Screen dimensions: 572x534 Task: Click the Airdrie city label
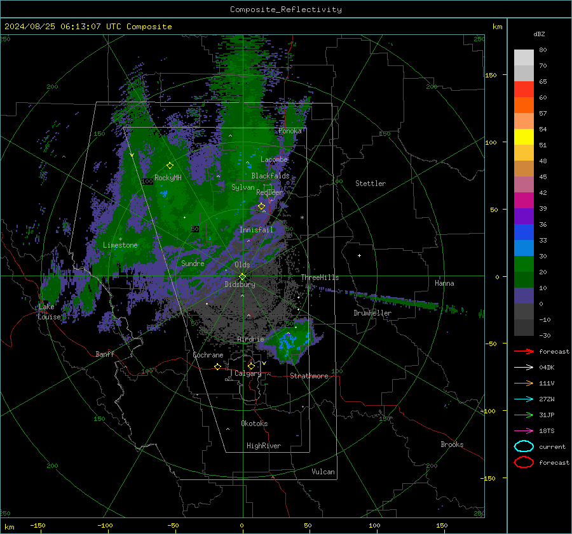[250, 339]
